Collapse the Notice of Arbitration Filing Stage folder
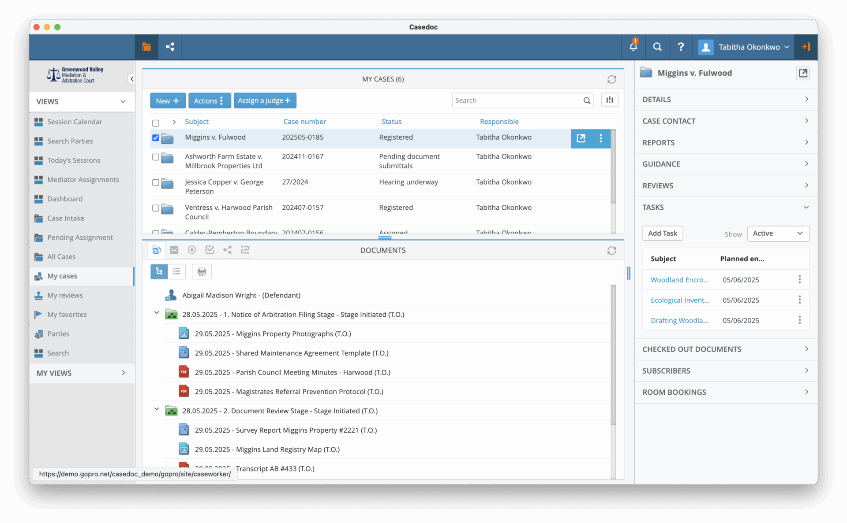Image resolution: width=847 pixels, height=523 pixels. point(157,313)
